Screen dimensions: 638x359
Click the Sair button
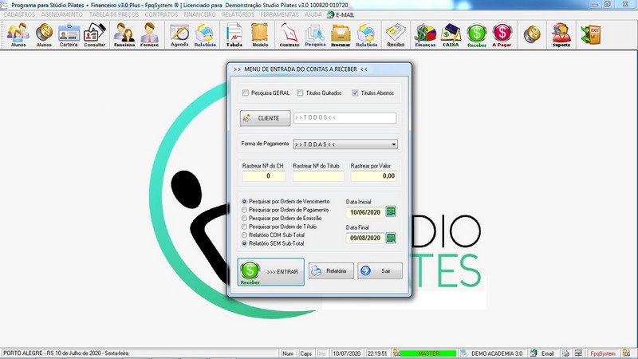coord(380,270)
